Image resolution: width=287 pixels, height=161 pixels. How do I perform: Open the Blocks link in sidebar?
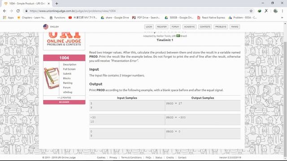tap(67, 78)
